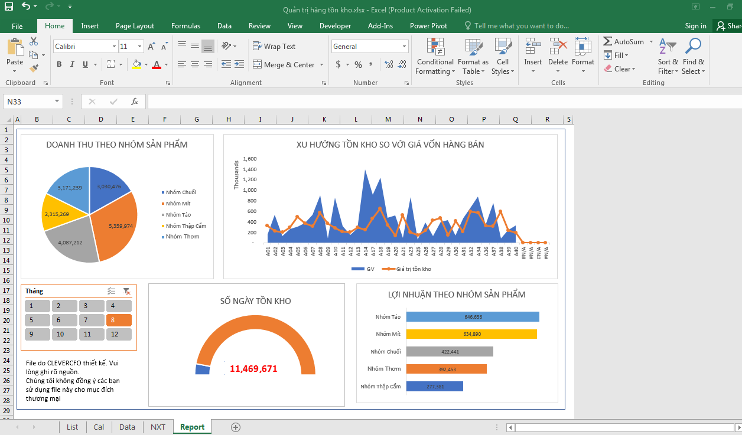Click the Paste clipboard icon
The image size is (742, 435).
pos(15,47)
